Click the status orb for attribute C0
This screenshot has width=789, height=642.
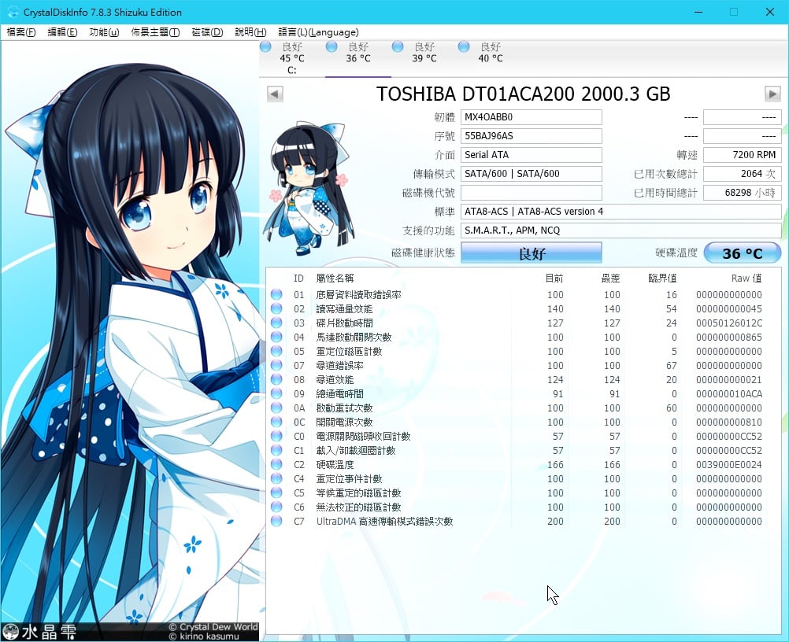click(276, 436)
